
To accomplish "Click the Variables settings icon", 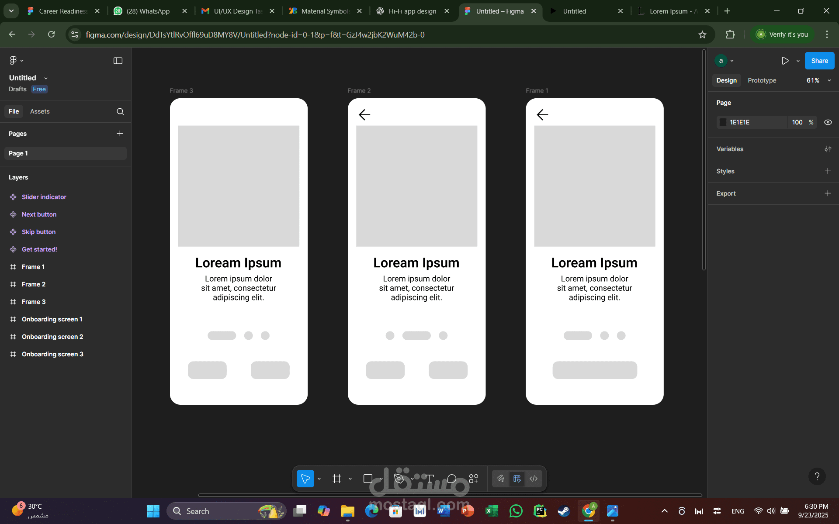I will tap(828, 149).
